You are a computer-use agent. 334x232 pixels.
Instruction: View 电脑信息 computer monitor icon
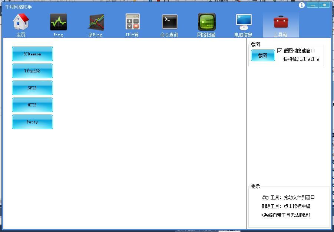(244, 22)
